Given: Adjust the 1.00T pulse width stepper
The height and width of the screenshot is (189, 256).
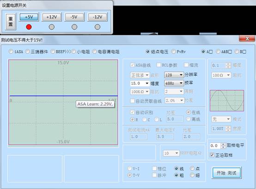Looking at the screenshot, I should coord(228,129).
